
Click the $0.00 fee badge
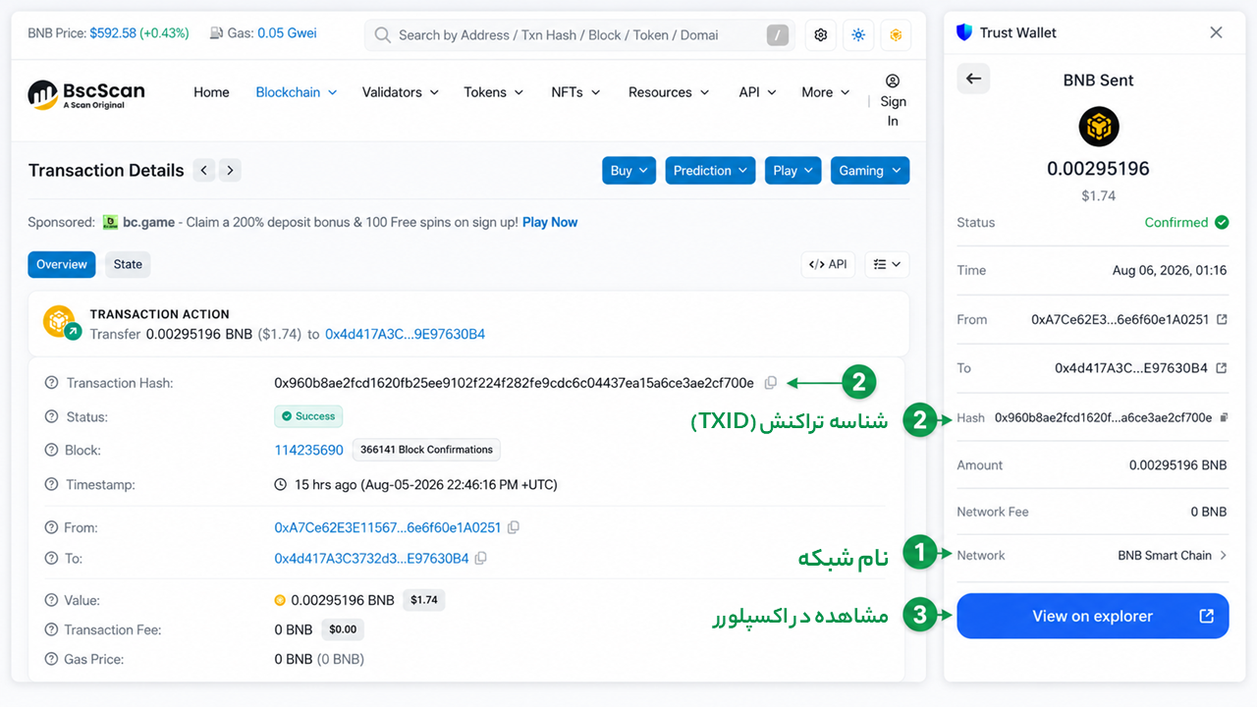pyautogui.click(x=343, y=629)
